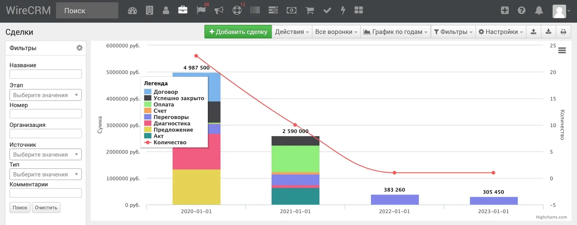The image size is (577, 225).
Task: Click the Название input field
Action: [45, 74]
